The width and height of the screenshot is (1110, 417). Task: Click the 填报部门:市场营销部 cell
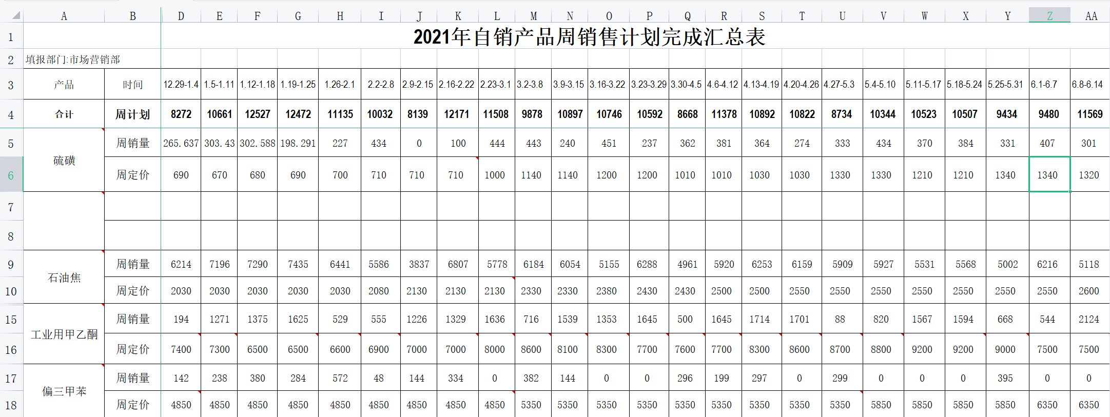(73, 59)
